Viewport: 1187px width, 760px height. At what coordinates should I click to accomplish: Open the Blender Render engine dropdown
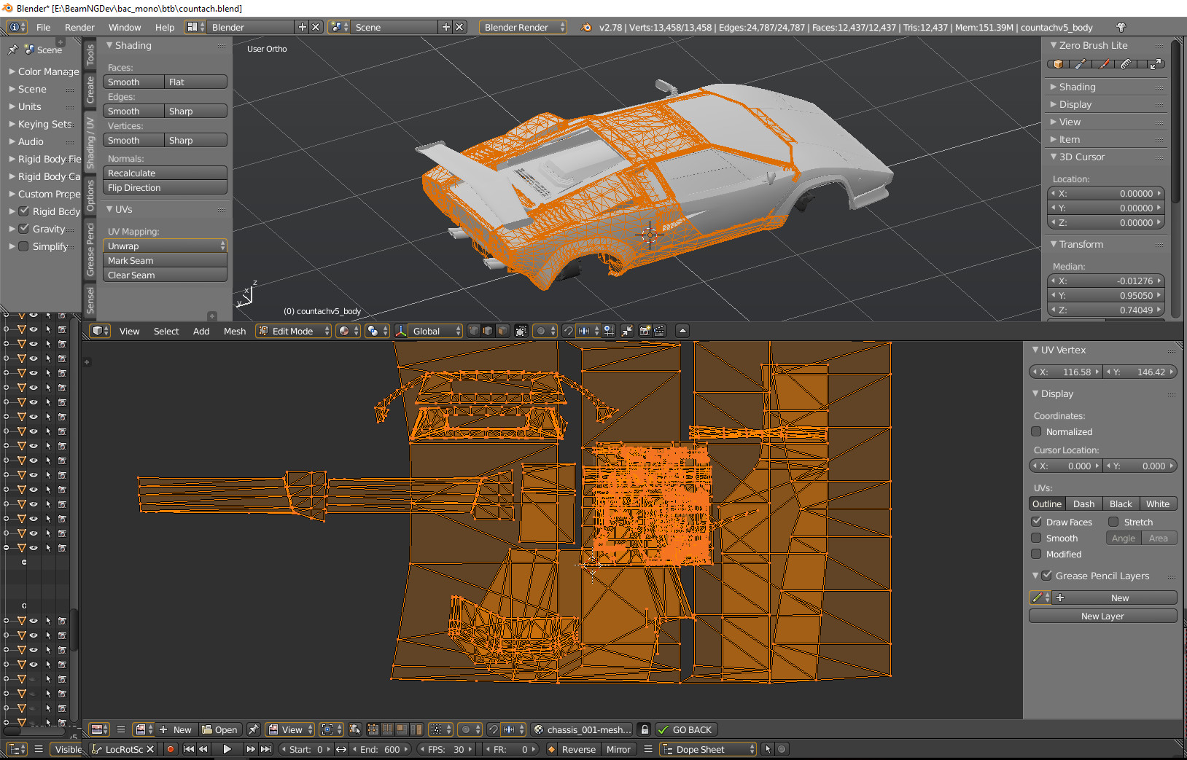(523, 27)
